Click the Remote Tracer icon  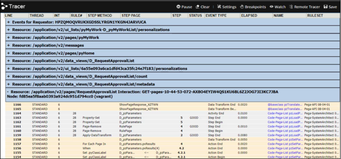pyautogui.click(x=291, y=7)
